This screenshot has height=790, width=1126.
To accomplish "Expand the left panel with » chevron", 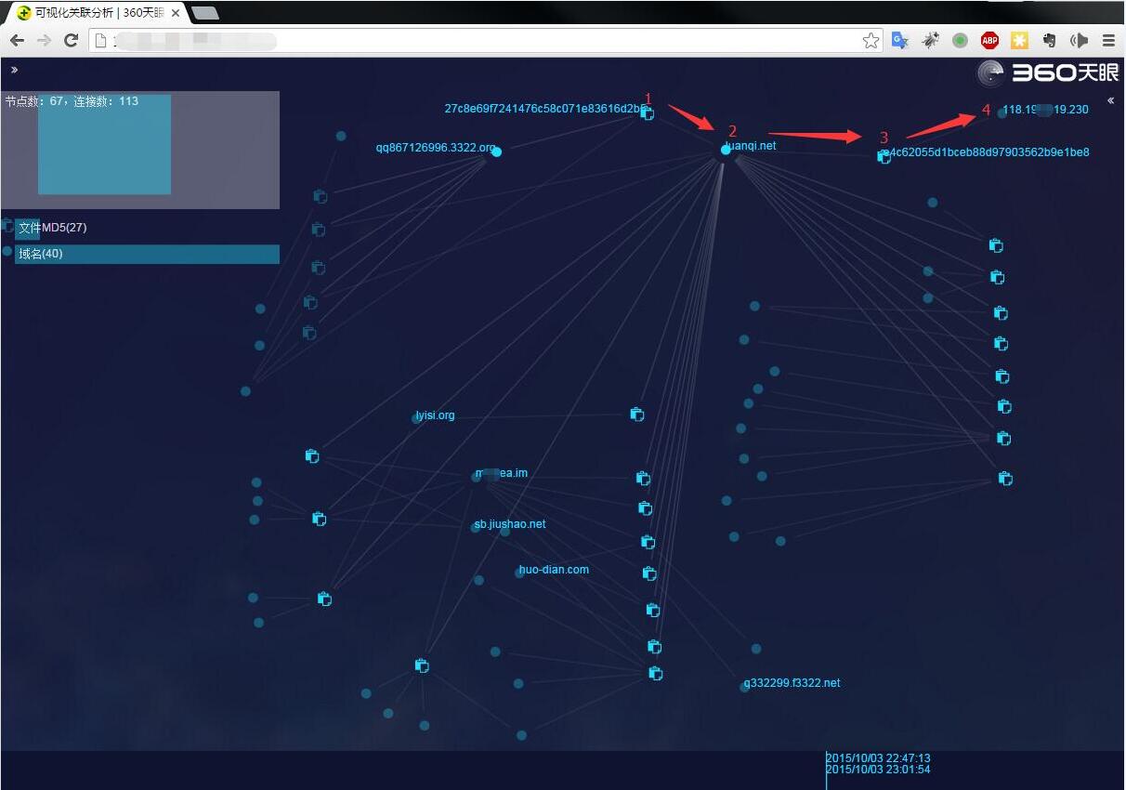I will tap(14, 70).
